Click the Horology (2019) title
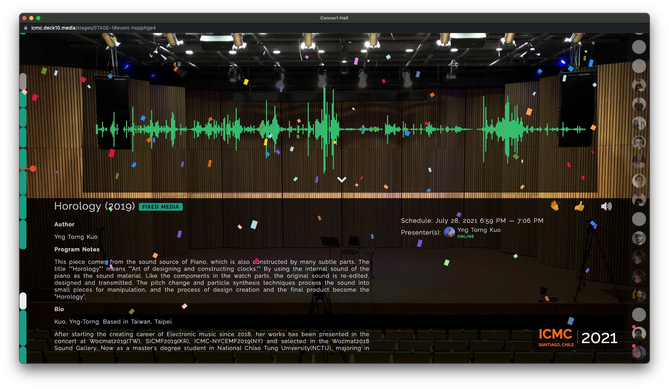 point(94,206)
